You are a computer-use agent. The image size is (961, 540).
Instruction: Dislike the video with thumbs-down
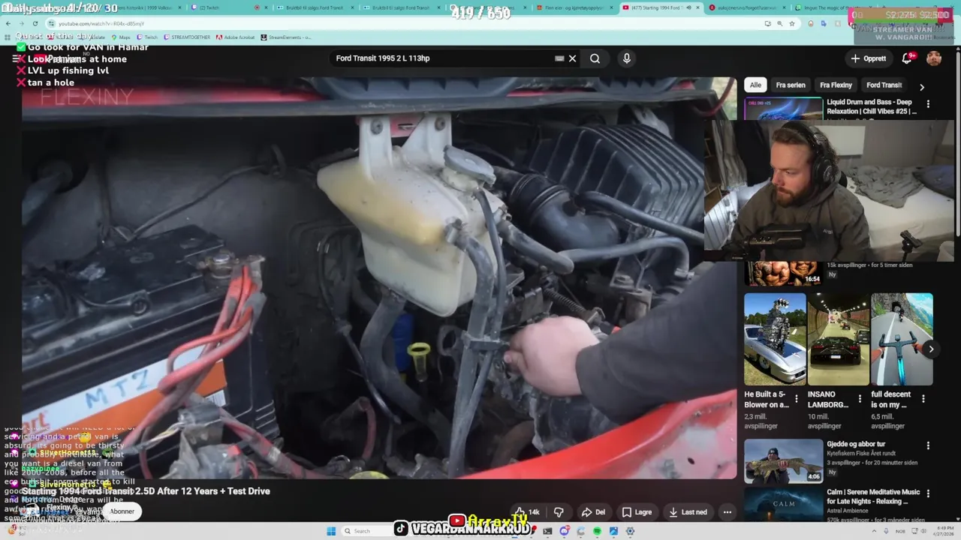559,512
